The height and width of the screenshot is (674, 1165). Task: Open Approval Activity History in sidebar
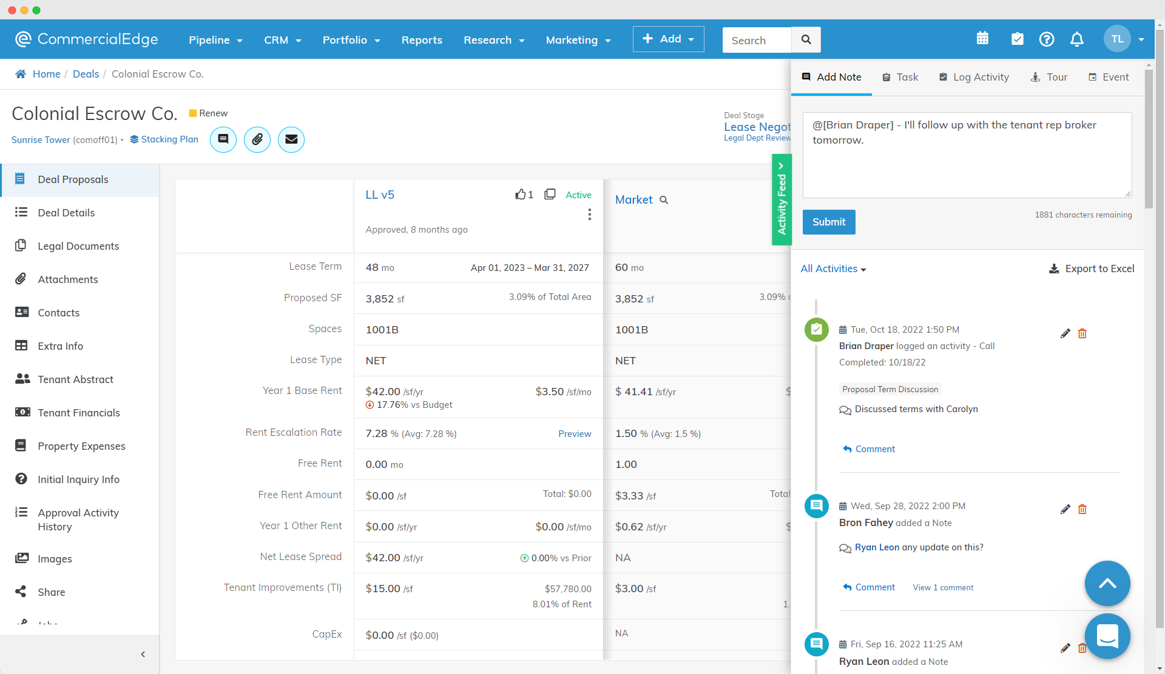pos(79,519)
